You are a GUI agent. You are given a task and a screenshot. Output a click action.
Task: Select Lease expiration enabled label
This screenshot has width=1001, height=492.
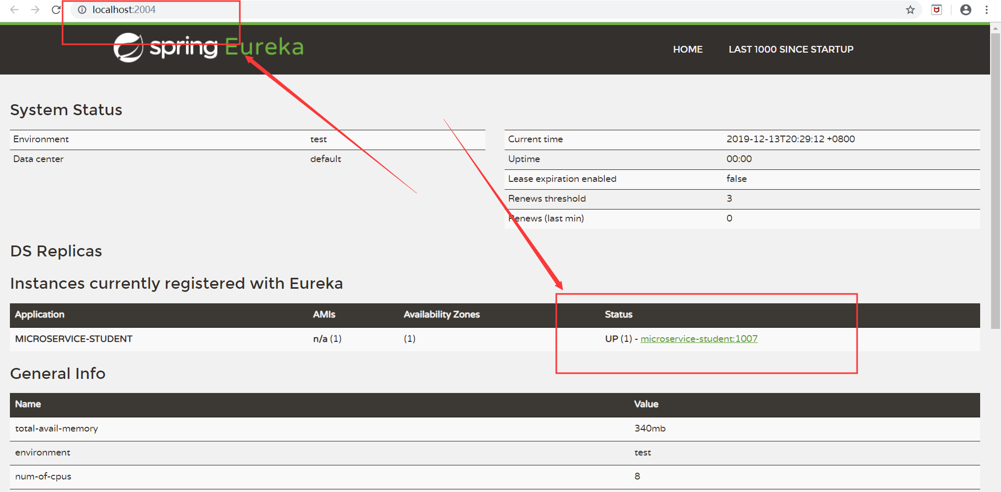(x=562, y=179)
